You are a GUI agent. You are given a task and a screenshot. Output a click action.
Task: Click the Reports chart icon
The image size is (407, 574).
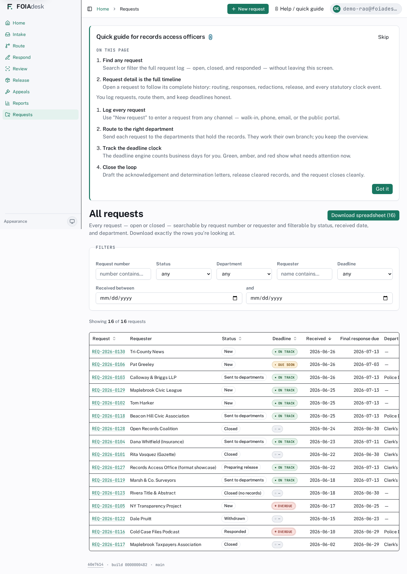point(8,103)
